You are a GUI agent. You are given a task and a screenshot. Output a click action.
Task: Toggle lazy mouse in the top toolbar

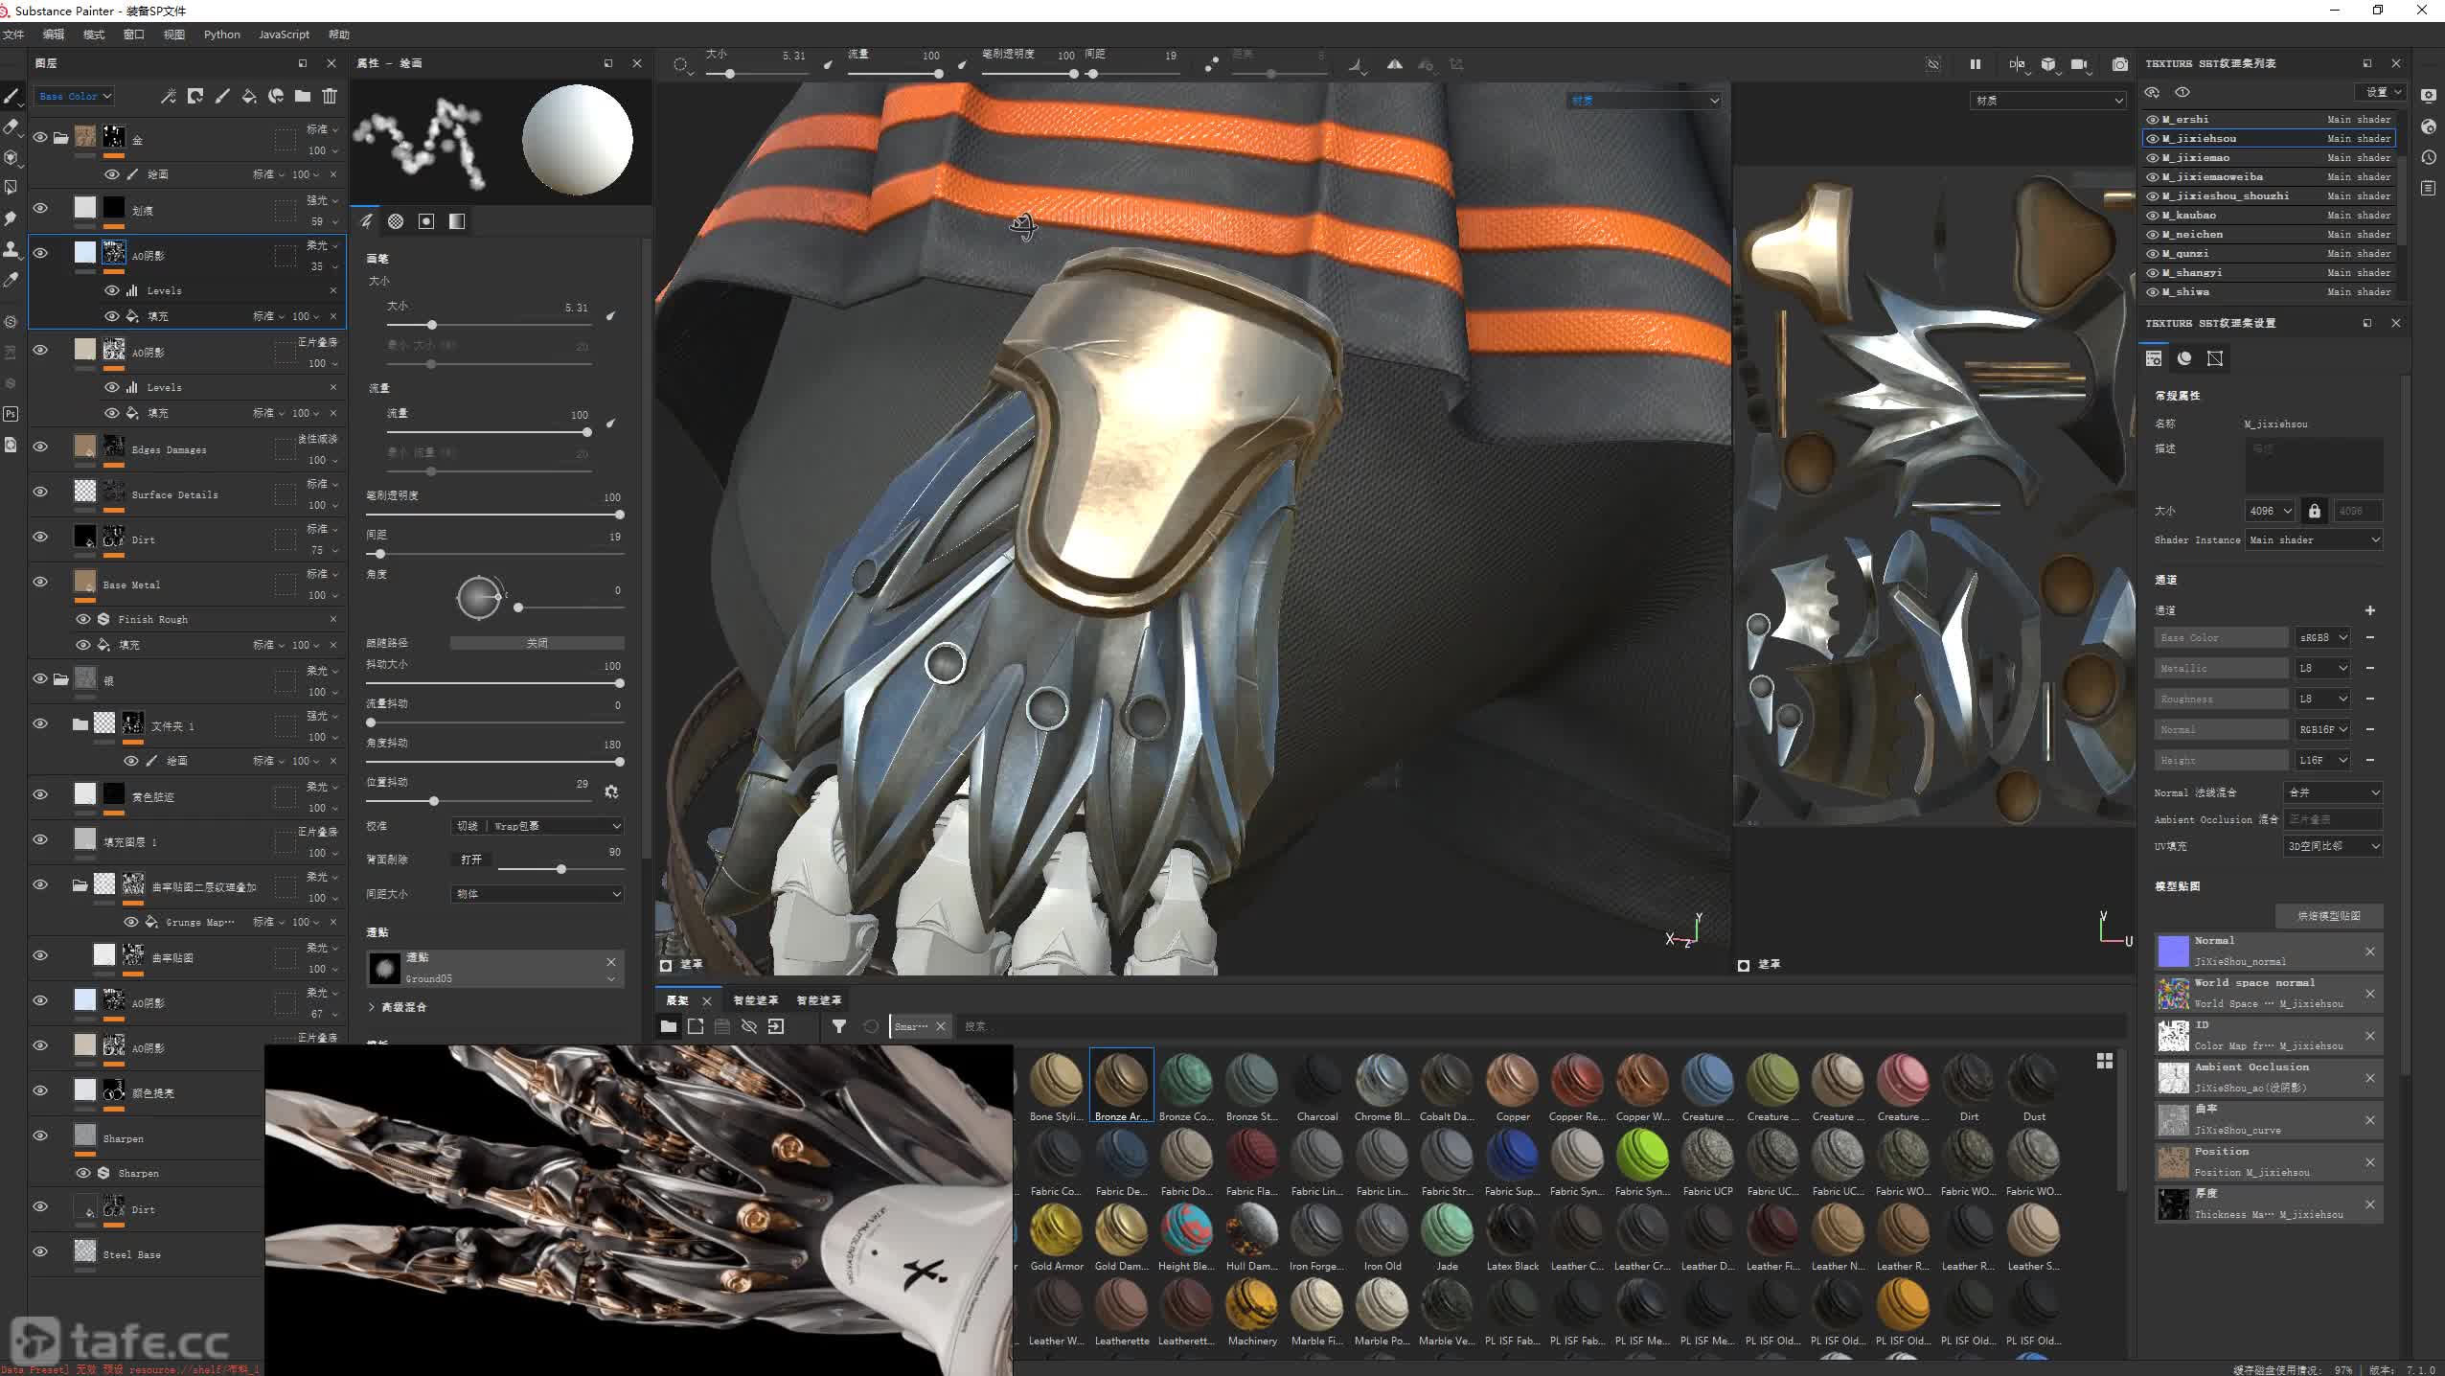[1212, 64]
